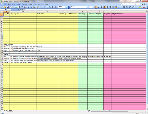Open the Name Box dropdown arrow

click(12, 9)
